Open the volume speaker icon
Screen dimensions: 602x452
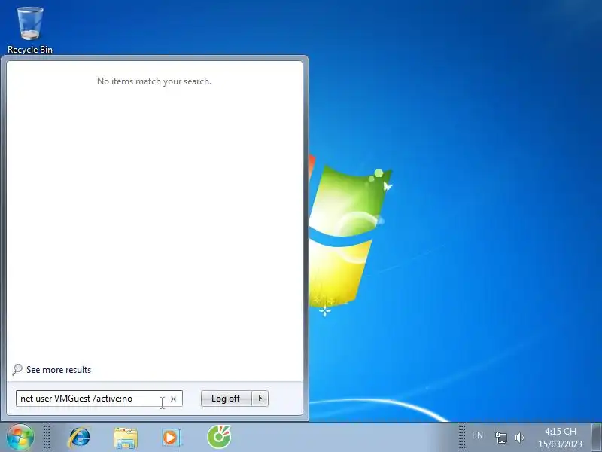click(519, 438)
